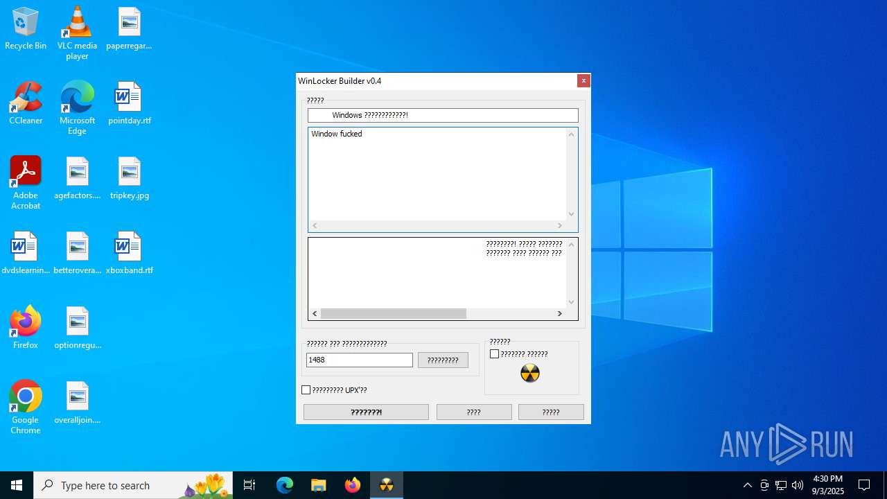Open Task View on taskbar
887x499 pixels.
(x=249, y=485)
